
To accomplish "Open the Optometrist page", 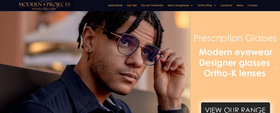I will [x=115, y=5].
